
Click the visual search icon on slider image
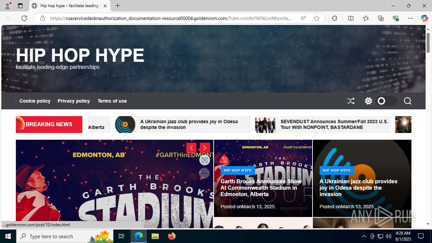pos(204,160)
